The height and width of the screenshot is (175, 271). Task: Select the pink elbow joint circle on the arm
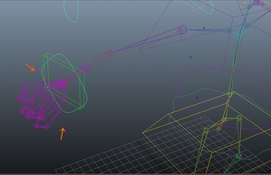(x=110, y=53)
